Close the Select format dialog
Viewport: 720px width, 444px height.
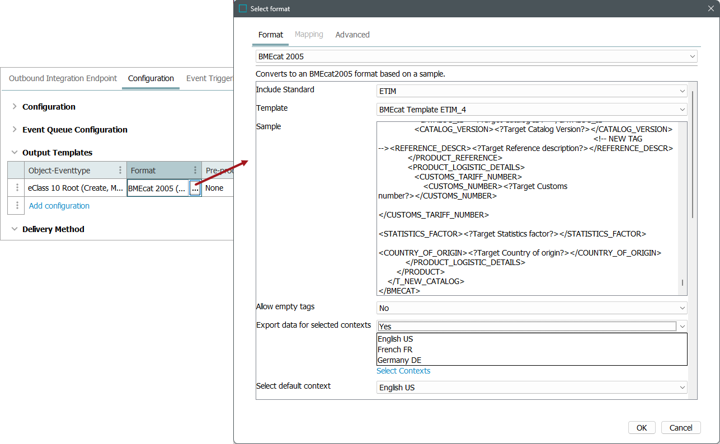[710, 9]
